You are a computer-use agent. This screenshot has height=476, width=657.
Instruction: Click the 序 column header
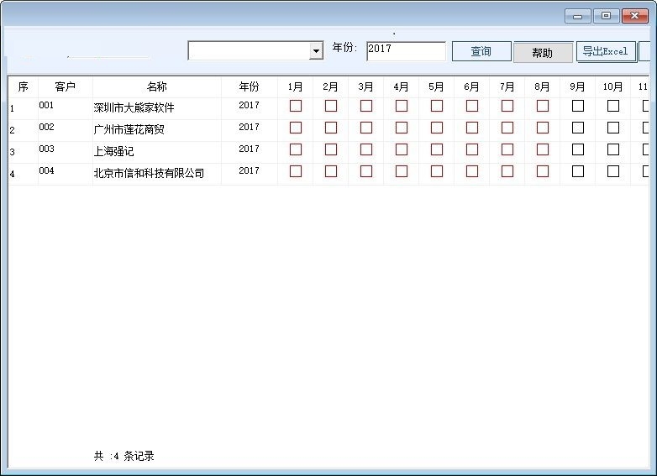tap(23, 87)
